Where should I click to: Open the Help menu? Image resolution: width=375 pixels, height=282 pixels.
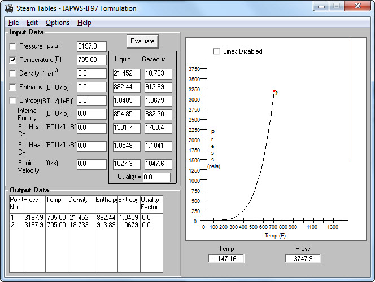[x=84, y=23]
